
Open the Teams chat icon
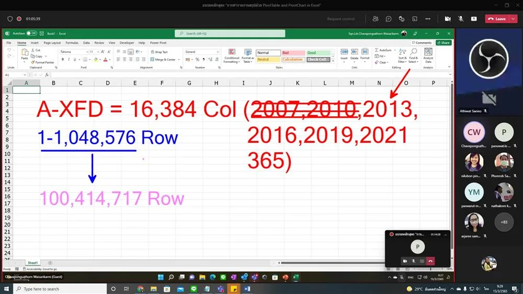(388, 19)
